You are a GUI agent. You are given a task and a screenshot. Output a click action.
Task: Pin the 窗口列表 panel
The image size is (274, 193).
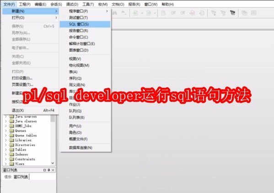coord(49,170)
